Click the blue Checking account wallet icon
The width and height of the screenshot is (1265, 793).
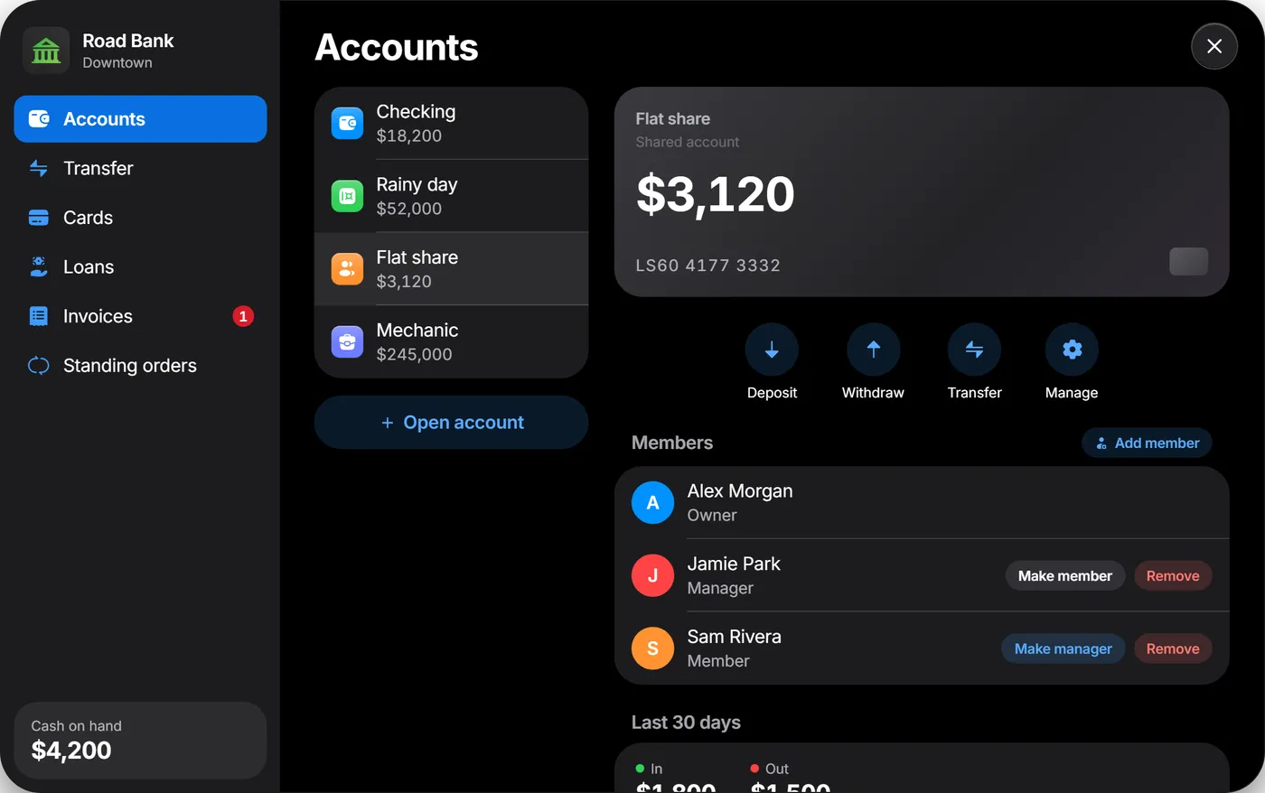[347, 124]
